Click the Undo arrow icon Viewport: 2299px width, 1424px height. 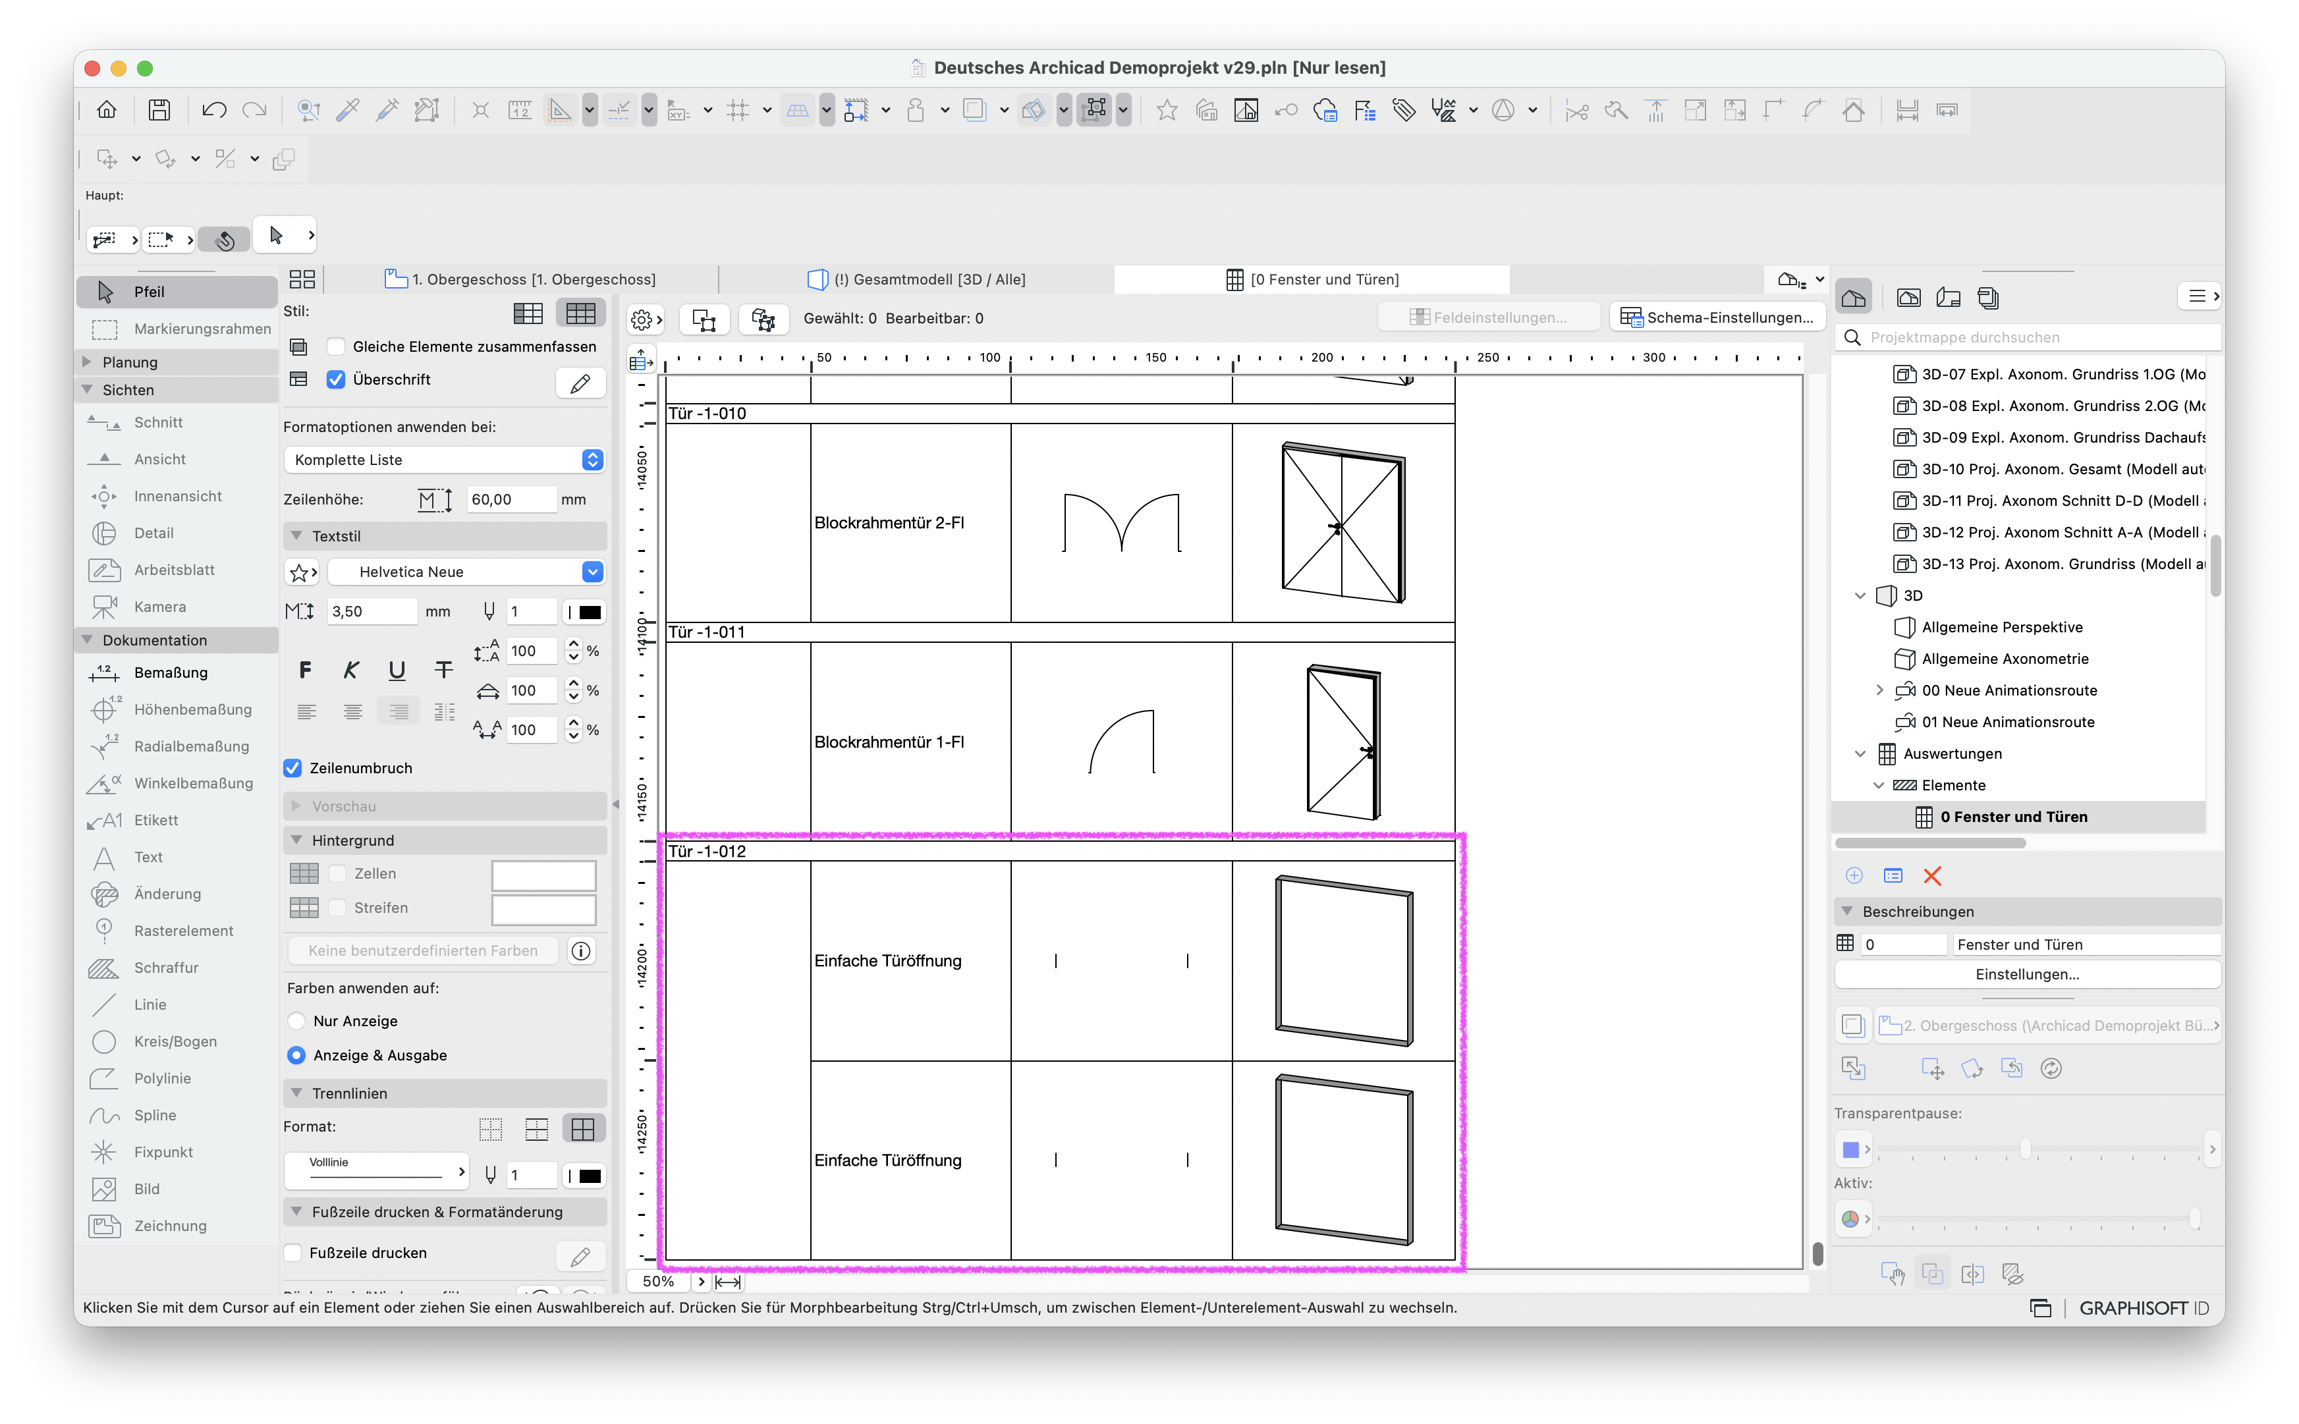click(214, 110)
